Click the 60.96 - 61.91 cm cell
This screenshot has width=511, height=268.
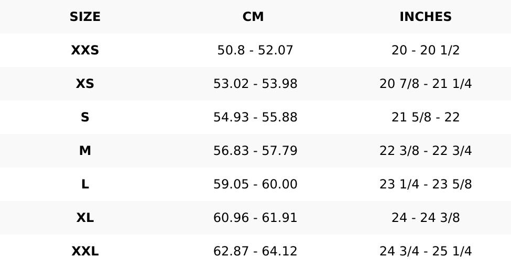tap(255, 218)
